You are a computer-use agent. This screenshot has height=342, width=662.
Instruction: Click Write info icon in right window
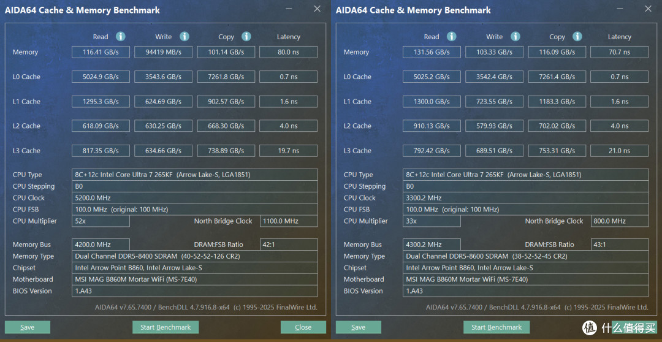516,36
